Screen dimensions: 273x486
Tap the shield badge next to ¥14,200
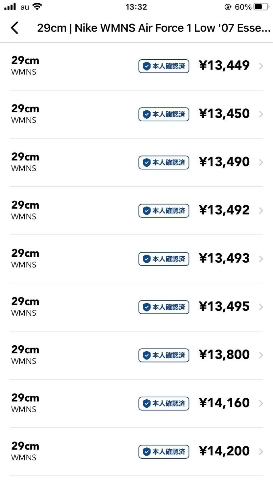[x=164, y=452]
